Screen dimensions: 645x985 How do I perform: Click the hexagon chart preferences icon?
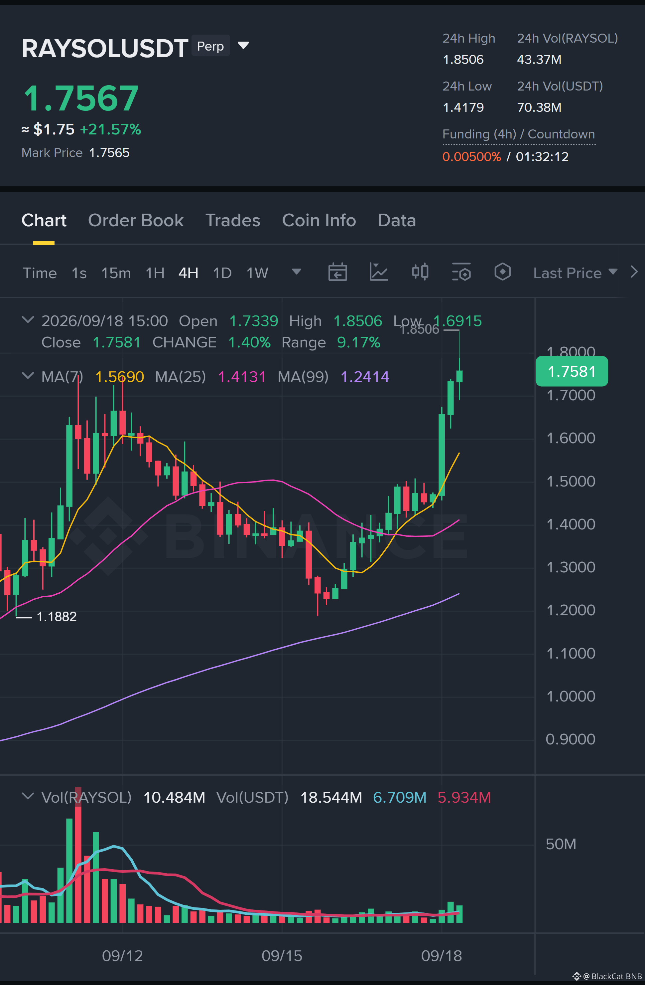point(502,272)
